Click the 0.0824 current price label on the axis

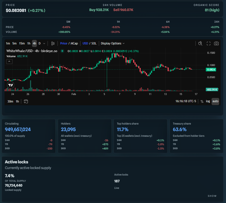[211, 70]
